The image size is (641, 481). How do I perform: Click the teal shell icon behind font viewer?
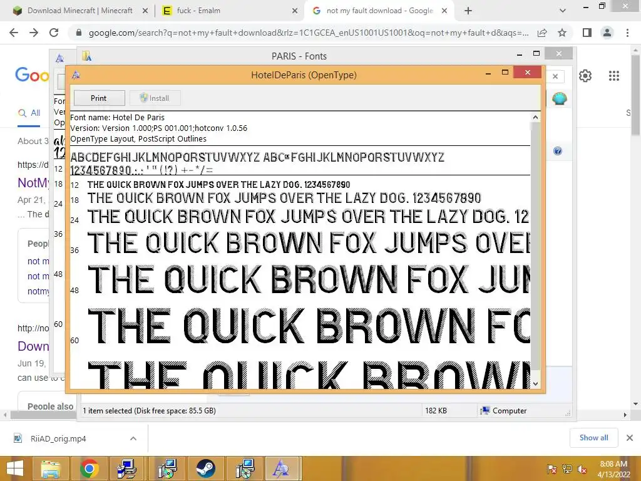coord(559,98)
